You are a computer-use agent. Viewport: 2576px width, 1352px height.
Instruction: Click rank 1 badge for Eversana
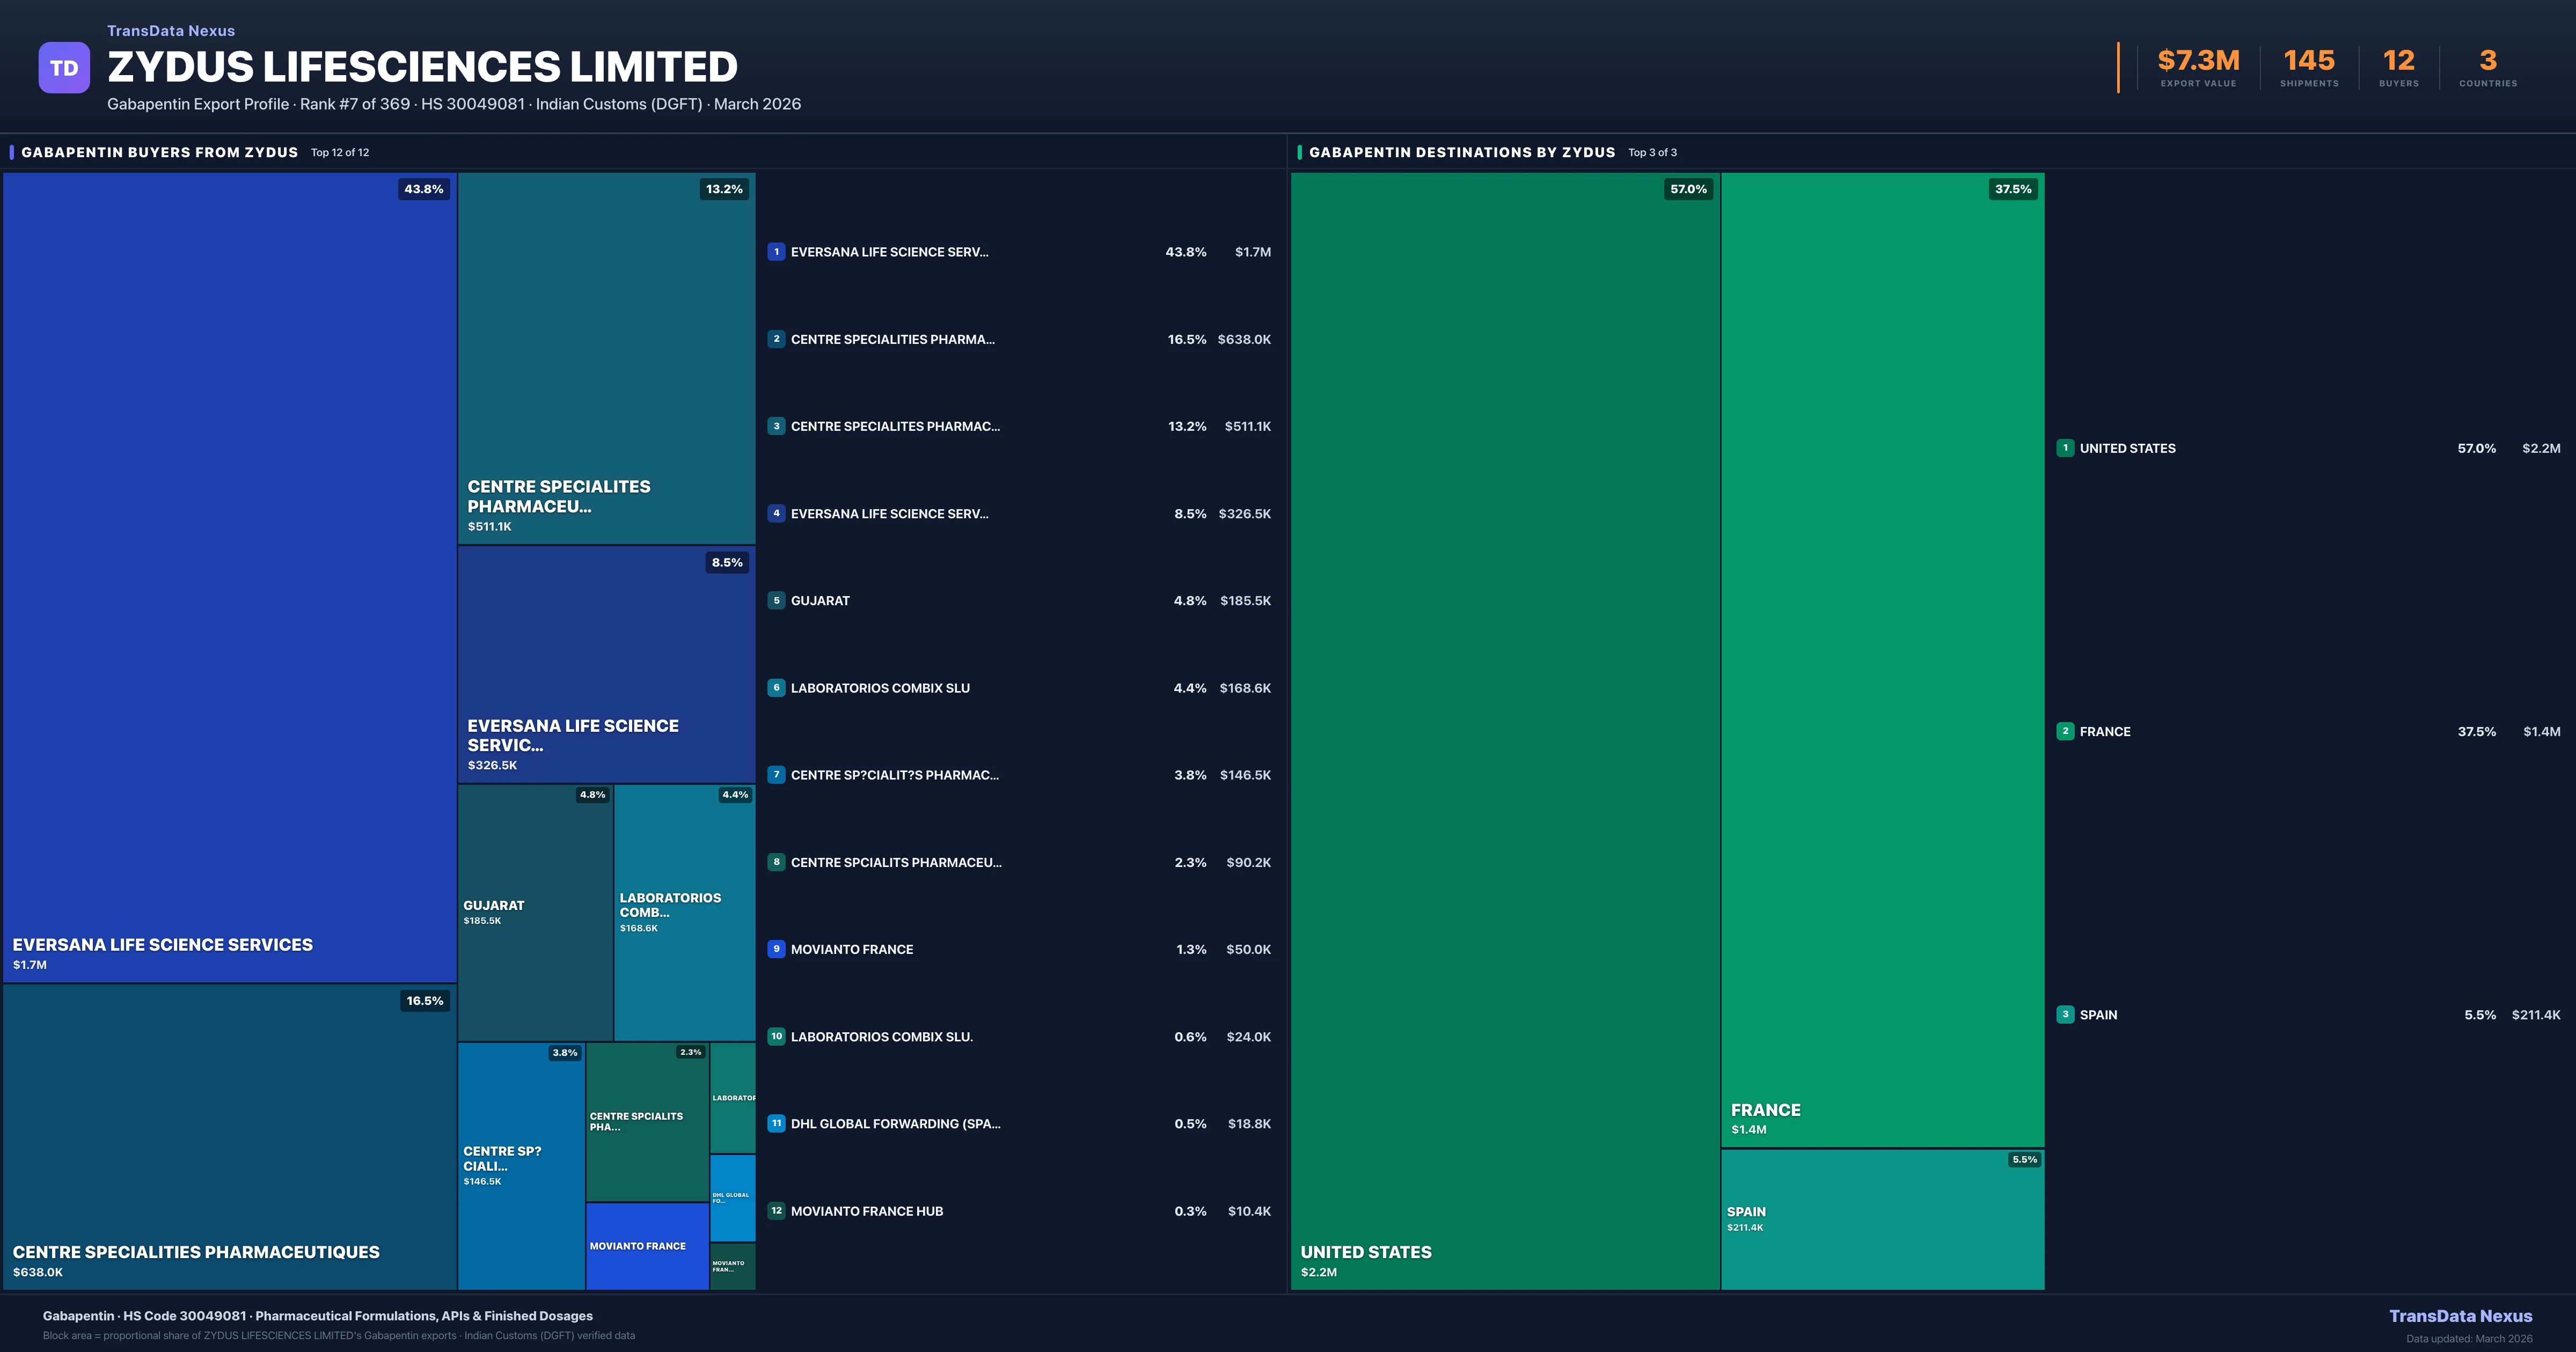tap(776, 252)
